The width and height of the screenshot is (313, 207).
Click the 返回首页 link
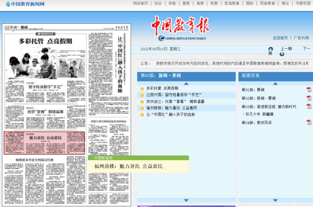click(280, 38)
